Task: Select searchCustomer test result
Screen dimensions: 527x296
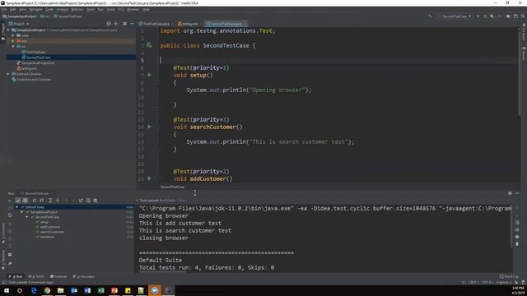Action: [52, 232]
